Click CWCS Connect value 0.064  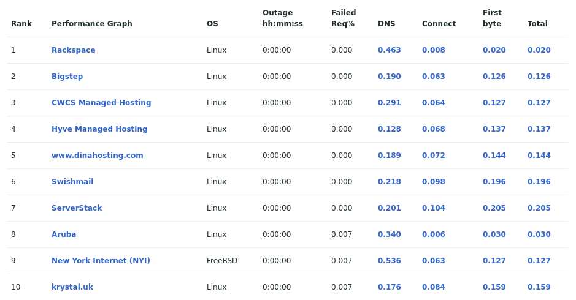click(434, 103)
